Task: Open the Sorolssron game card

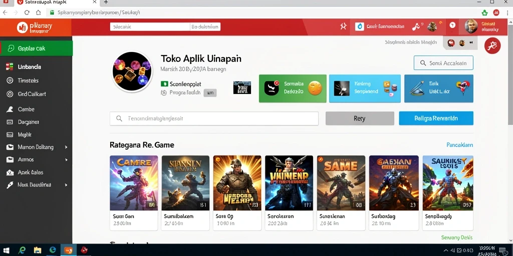Action: click(x=289, y=193)
